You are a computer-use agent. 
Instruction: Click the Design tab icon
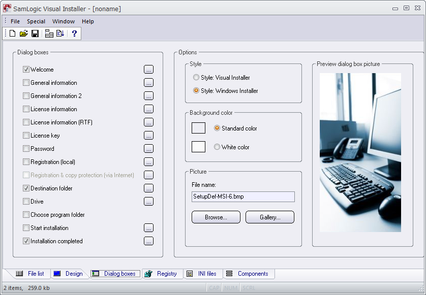pyautogui.click(x=57, y=274)
